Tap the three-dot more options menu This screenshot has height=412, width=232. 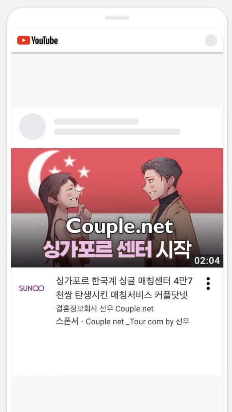pos(208,283)
